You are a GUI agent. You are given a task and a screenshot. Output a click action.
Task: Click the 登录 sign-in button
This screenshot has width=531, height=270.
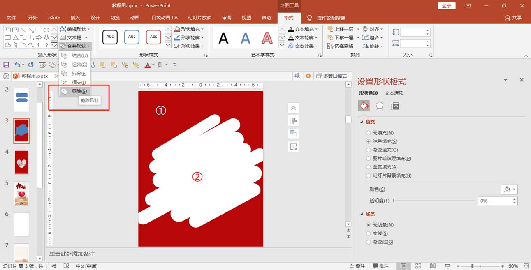[x=447, y=6]
